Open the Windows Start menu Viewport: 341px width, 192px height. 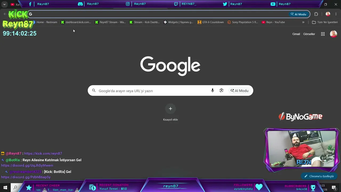point(5,188)
